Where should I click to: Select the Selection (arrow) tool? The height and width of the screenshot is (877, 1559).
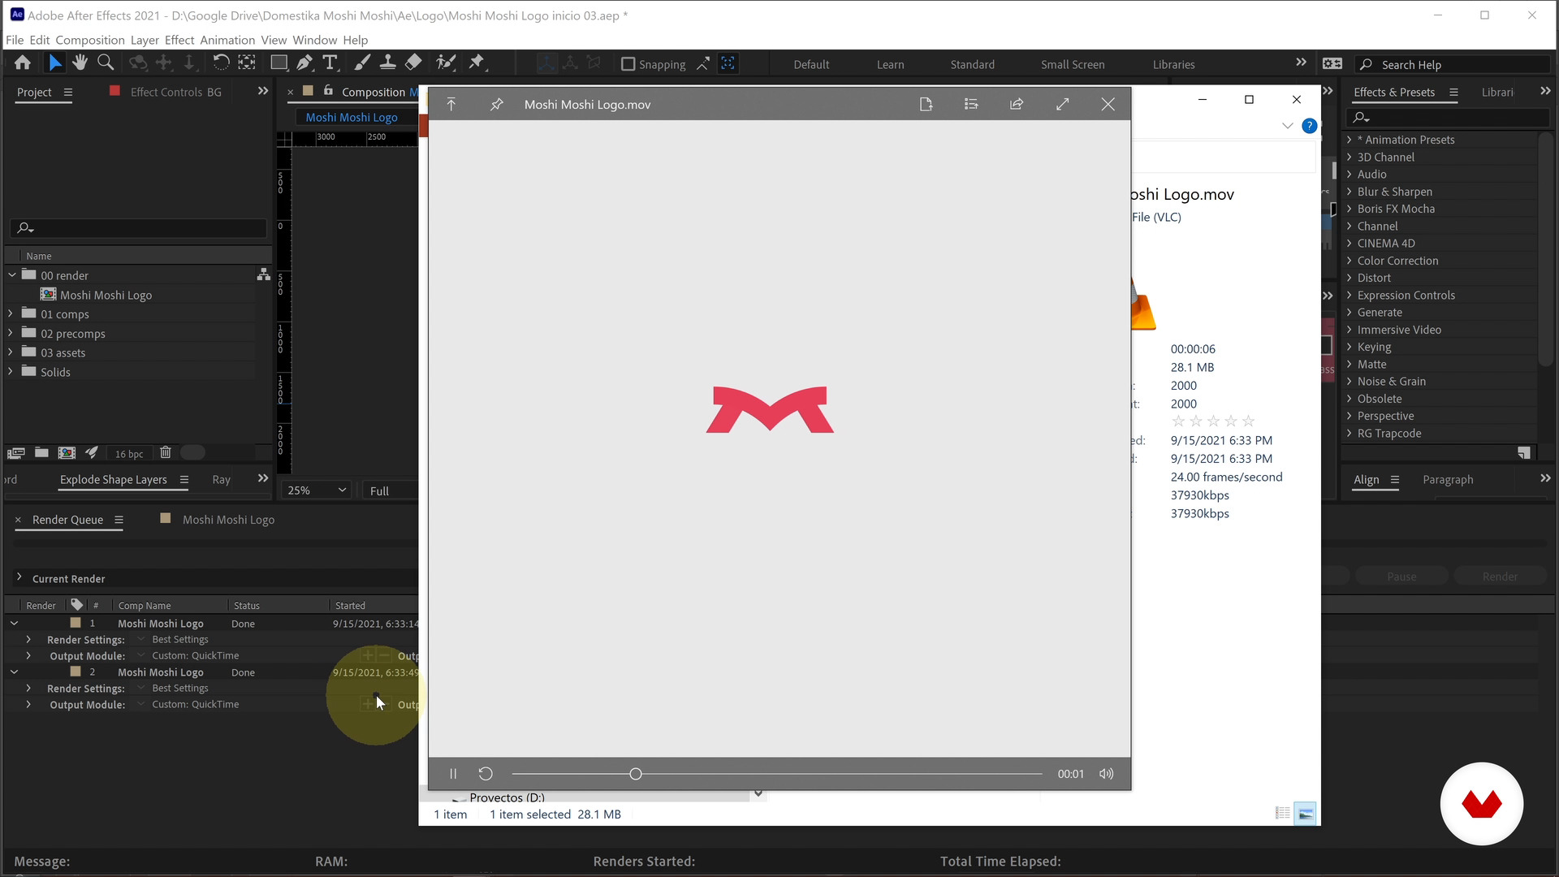click(54, 63)
